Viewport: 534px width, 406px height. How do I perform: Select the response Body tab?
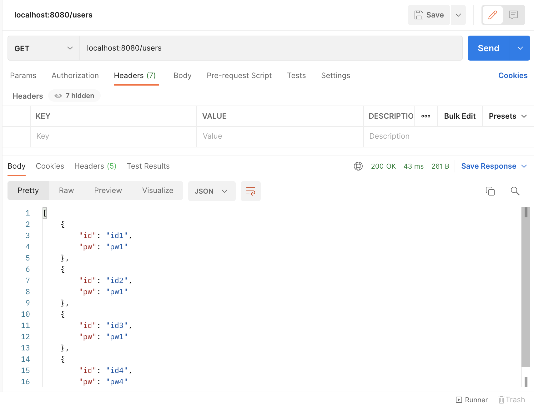(x=17, y=166)
